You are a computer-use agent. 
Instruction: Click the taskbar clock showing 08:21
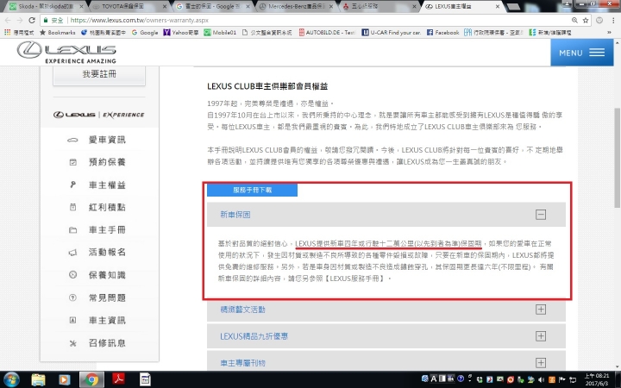[x=597, y=379]
